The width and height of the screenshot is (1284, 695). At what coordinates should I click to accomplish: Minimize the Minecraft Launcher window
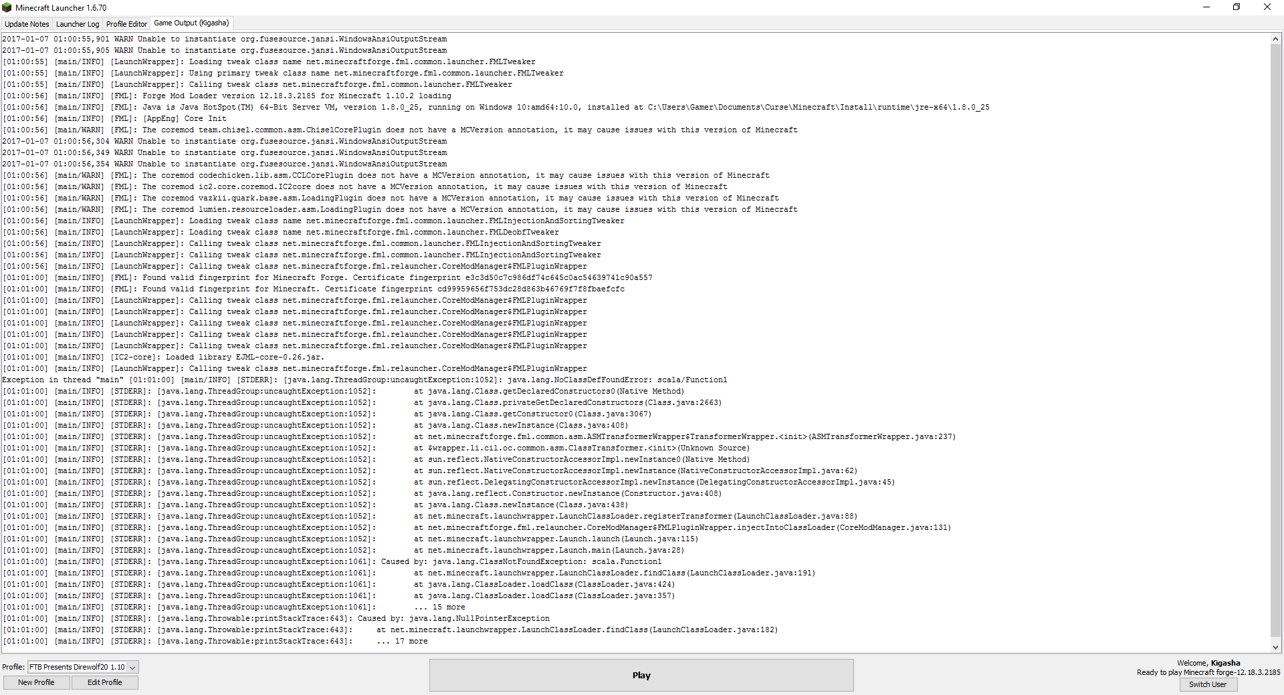click(1206, 7)
